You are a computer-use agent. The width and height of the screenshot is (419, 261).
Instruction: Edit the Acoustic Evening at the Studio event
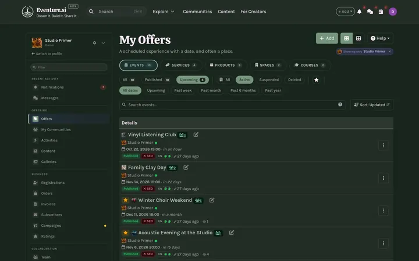tap(232, 233)
